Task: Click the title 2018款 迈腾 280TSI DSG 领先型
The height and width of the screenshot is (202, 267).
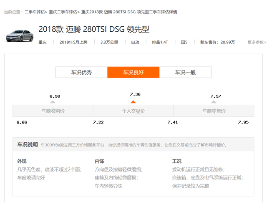Action: pos(94,29)
